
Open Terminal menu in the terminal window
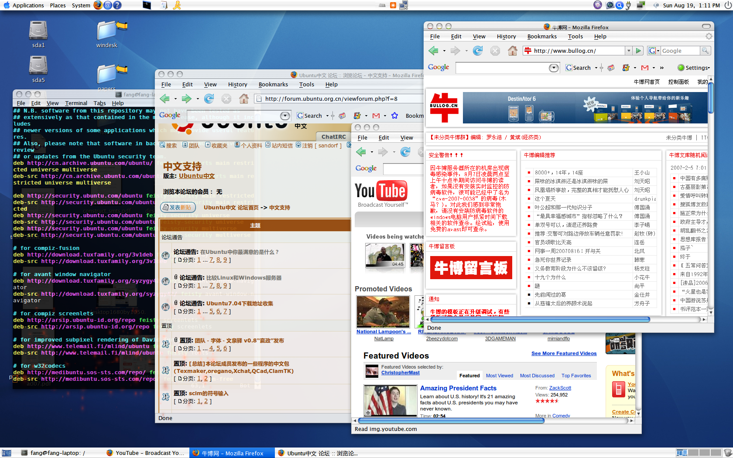[x=76, y=103]
